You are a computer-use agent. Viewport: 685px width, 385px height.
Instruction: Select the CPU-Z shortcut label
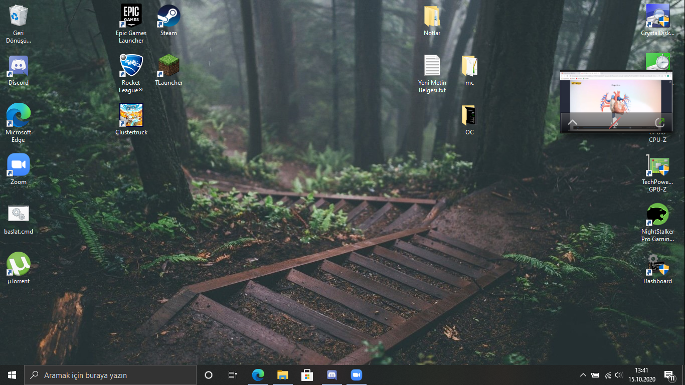coord(657,140)
